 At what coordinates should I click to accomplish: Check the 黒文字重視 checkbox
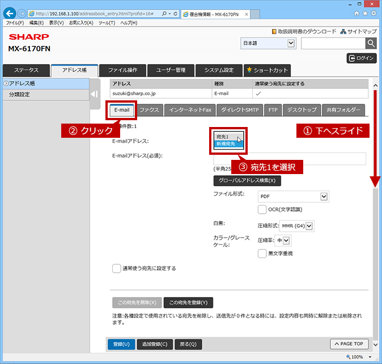[x=262, y=253]
